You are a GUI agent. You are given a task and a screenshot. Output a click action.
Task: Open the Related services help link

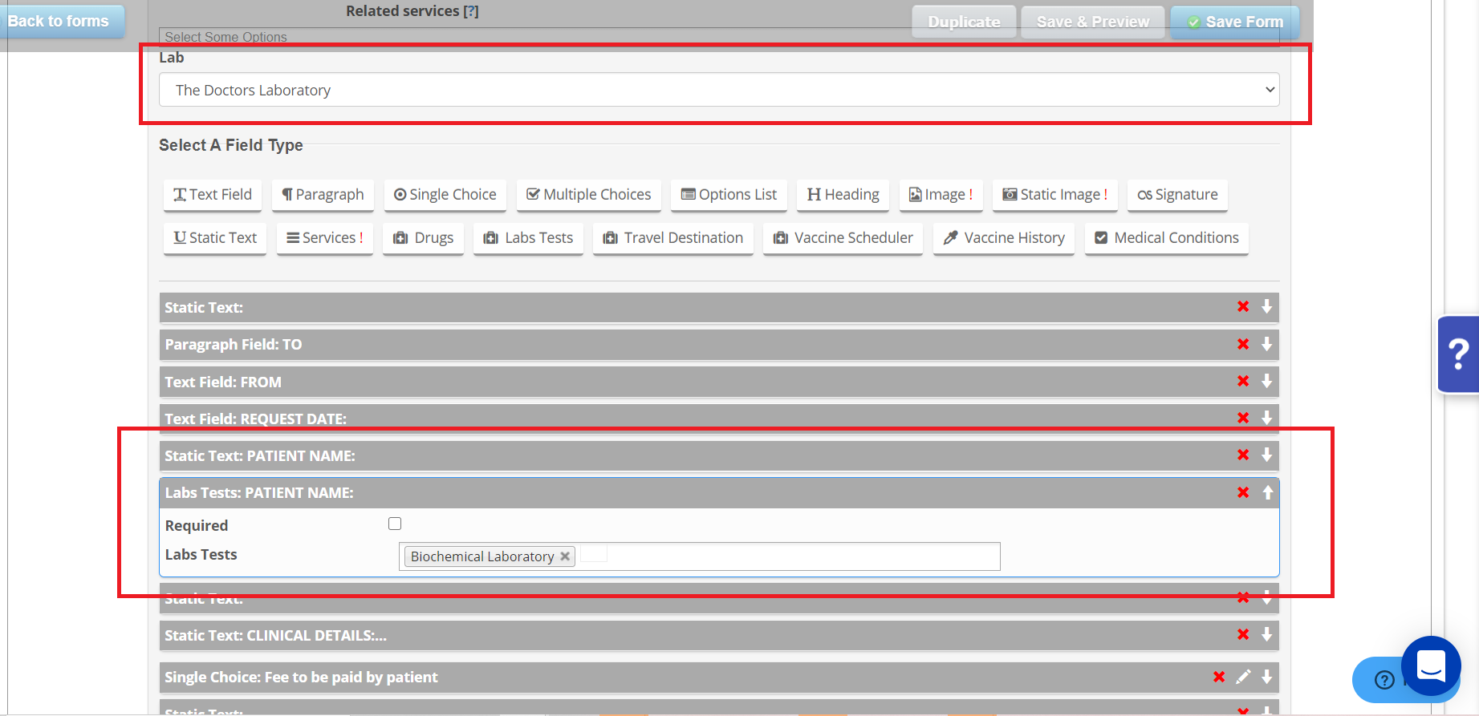pyautogui.click(x=471, y=11)
